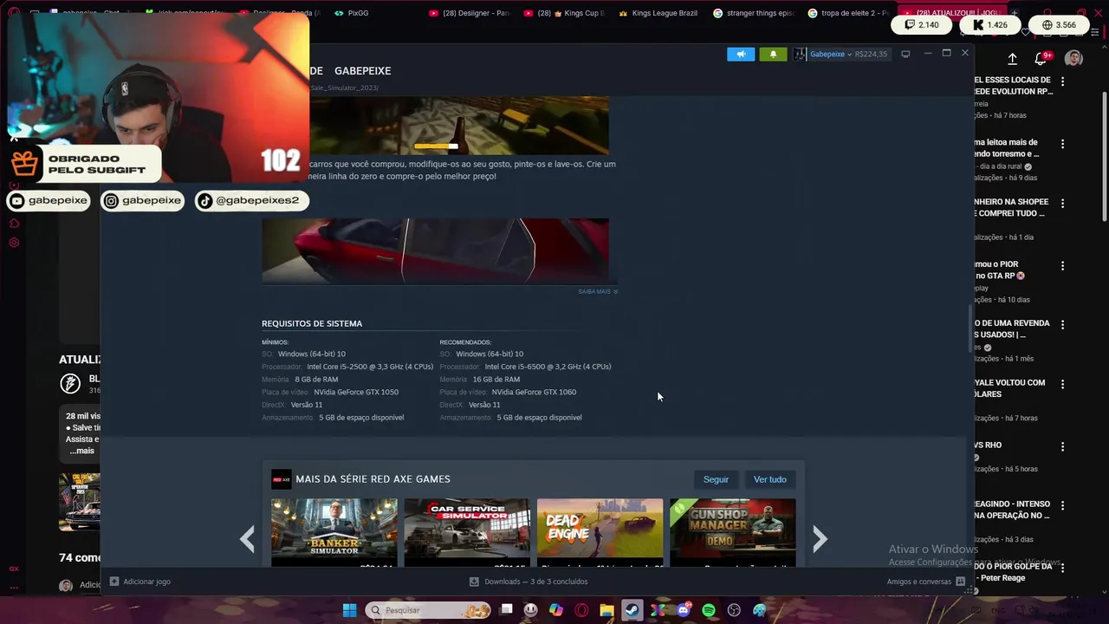Screen dimensions: 1109x624
Task: Click Ver tudo in the series section
Action: coord(770,479)
